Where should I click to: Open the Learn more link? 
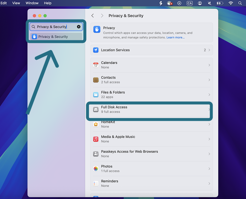pos(176,37)
